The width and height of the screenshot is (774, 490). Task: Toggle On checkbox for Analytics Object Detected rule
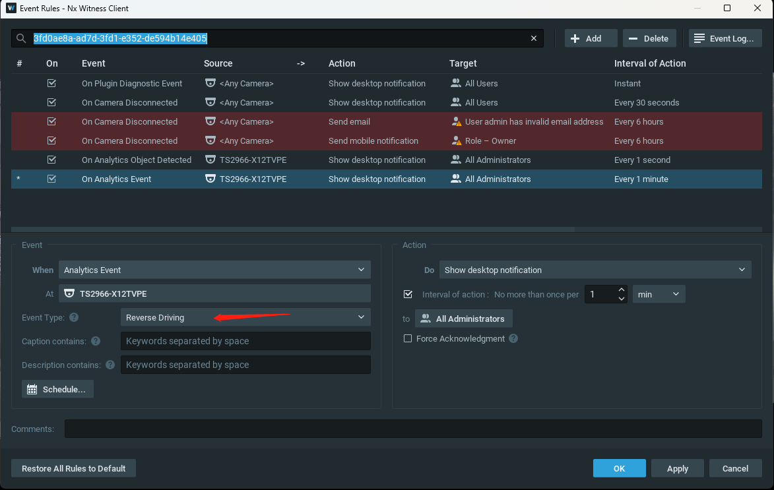click(x=51, y=160)
